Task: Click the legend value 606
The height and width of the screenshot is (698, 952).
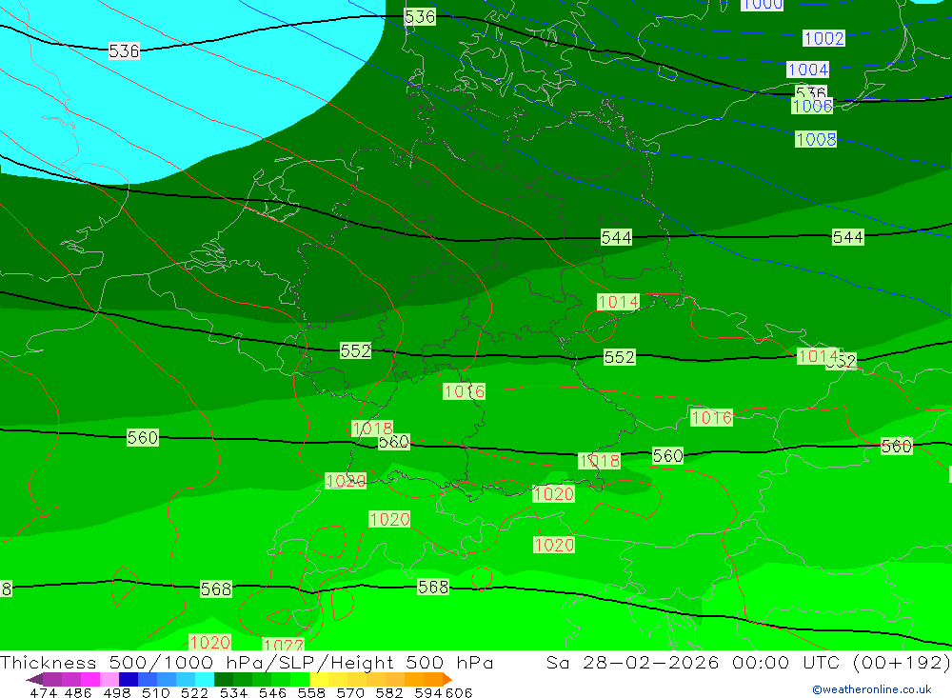Action: (459, 692)
